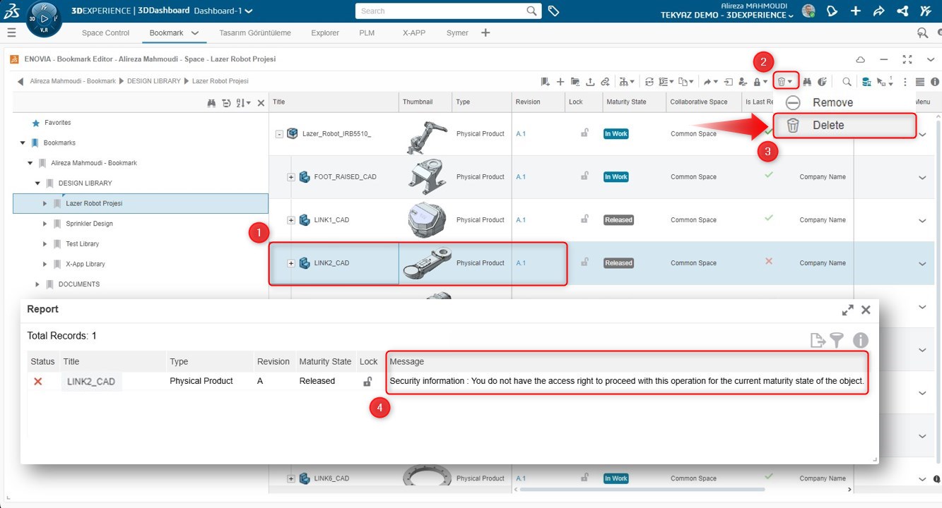Click the plus add-content icon in top bar
Viewport: 942px width, 508px height.
coord(856,11)
